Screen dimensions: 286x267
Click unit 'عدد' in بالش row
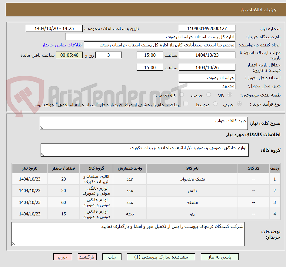pos(130,191)
